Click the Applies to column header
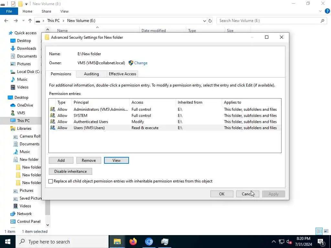Viewport: 331px width, 248px height. 251,102
